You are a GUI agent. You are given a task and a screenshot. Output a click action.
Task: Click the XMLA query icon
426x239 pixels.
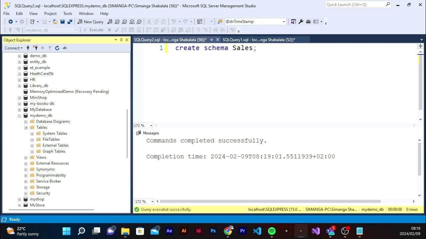(x=132, y=22)
